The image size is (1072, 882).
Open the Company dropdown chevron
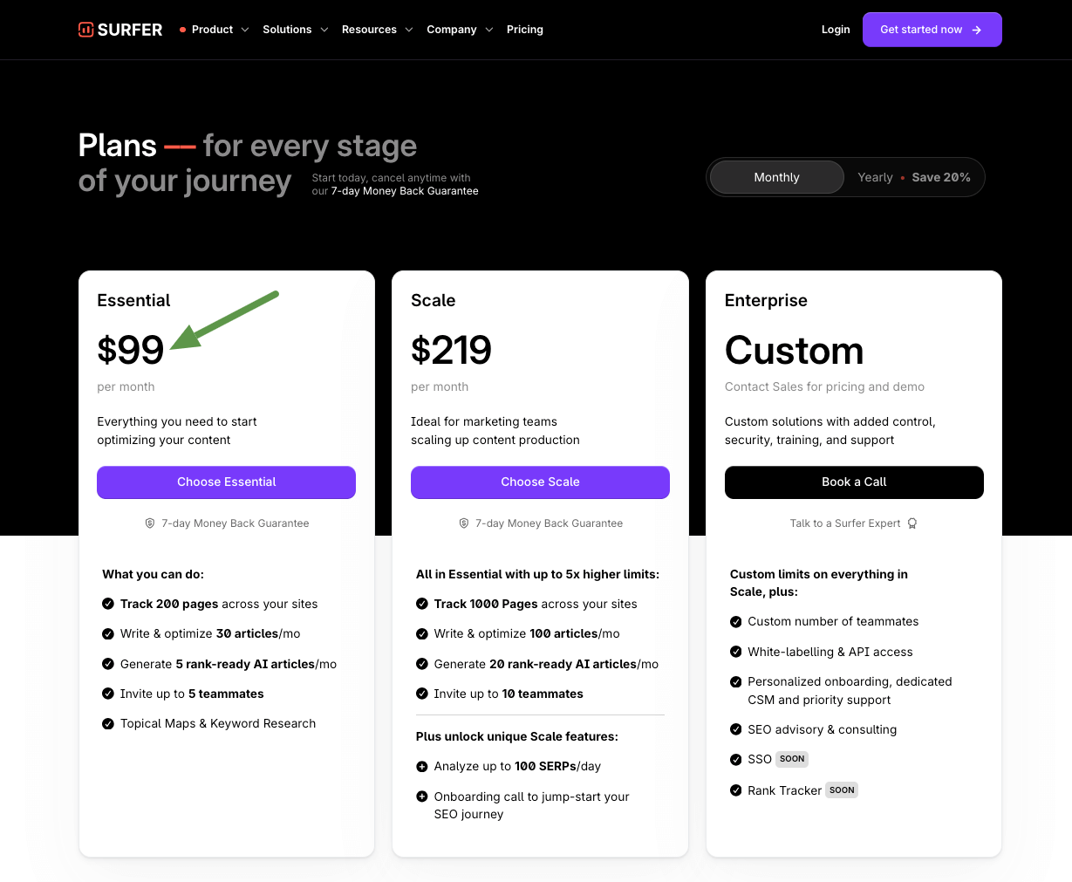point(489,30)
